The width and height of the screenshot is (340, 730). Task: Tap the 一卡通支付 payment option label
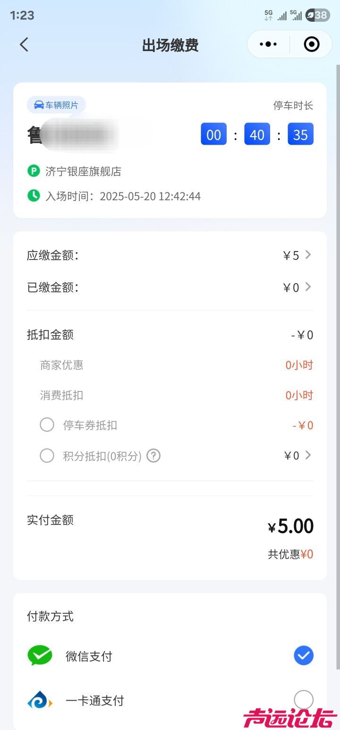95,701
